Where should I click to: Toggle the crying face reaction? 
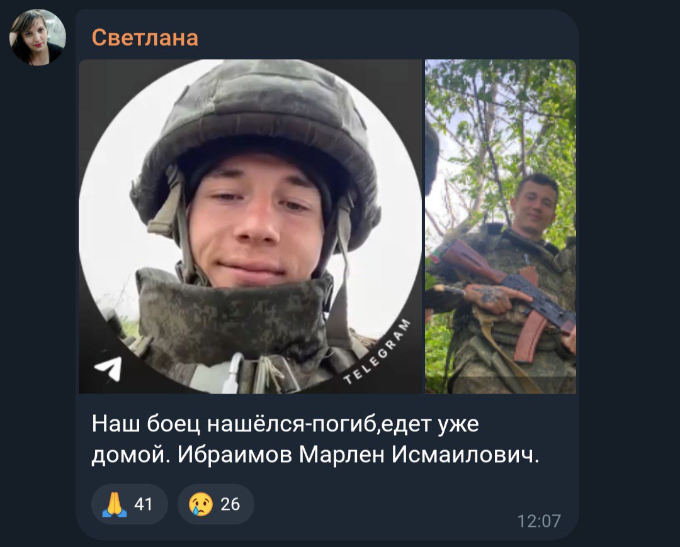tap(215, 504)
